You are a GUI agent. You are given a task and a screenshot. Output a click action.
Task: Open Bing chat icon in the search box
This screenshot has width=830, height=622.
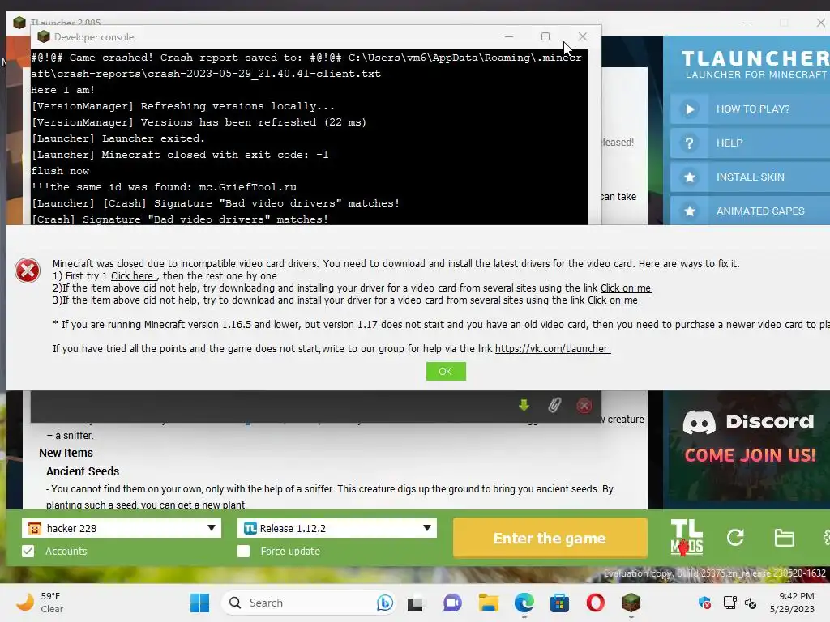[x=385, y=603]
